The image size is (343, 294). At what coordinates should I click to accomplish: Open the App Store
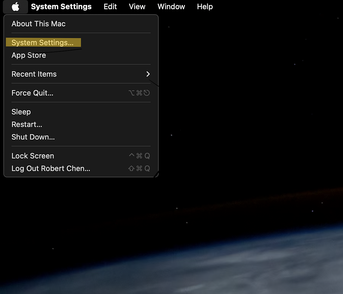[29, 55]
